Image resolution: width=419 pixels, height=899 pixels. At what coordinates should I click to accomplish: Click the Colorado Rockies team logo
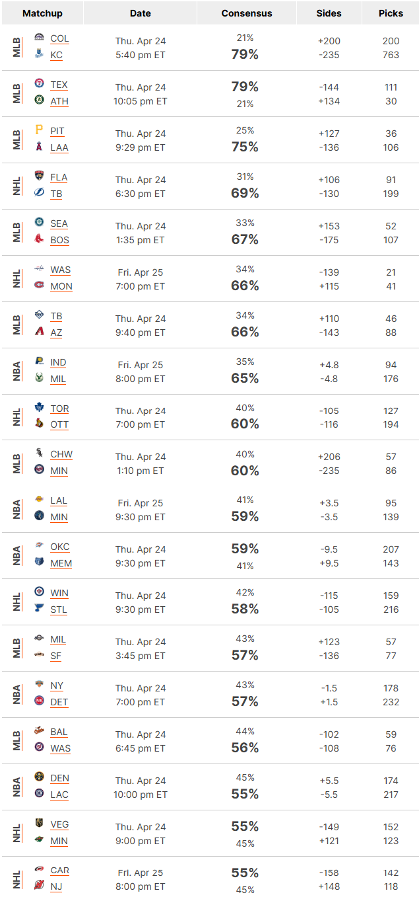(39, 38)
